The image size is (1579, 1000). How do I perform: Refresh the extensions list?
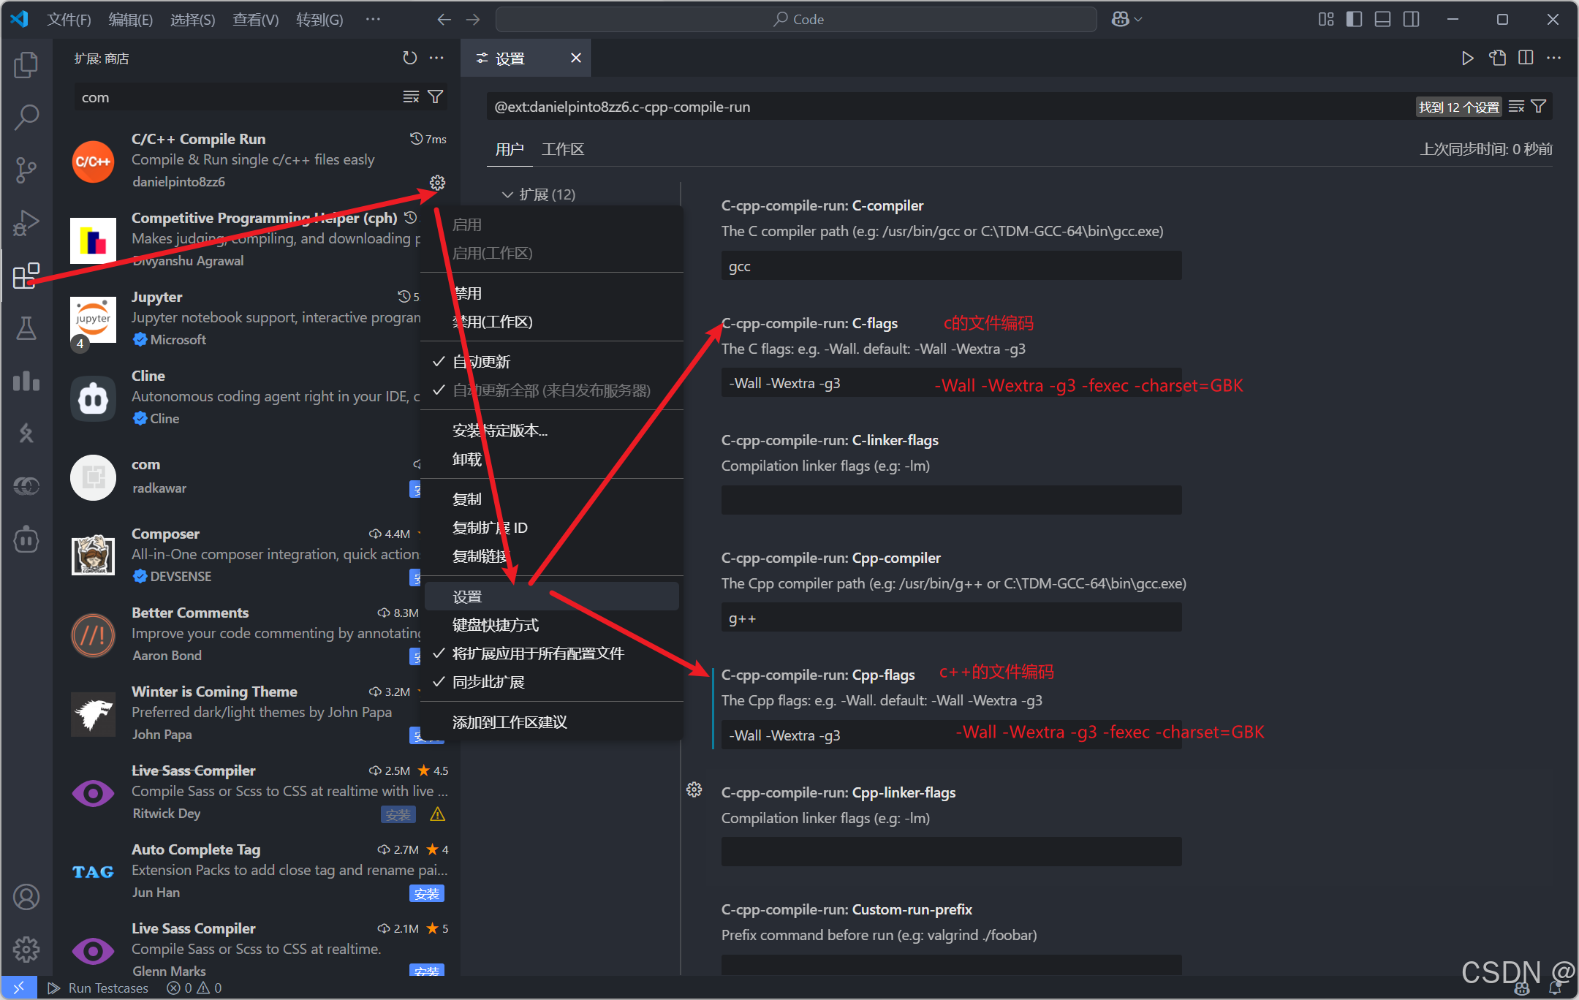coord(409,58)
